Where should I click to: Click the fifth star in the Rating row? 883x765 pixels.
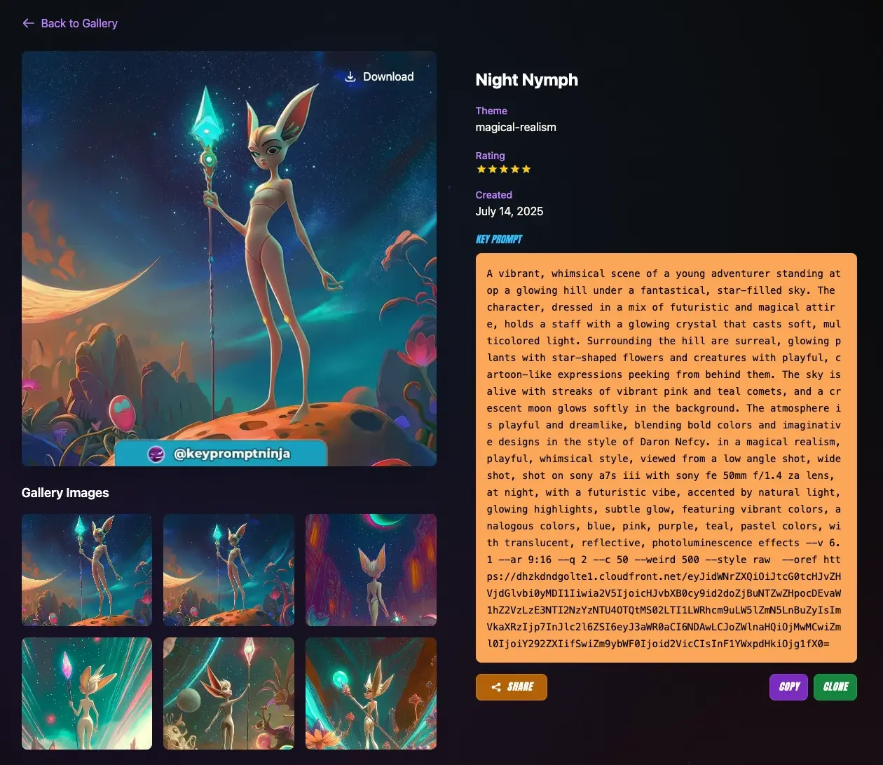(526, 169)
